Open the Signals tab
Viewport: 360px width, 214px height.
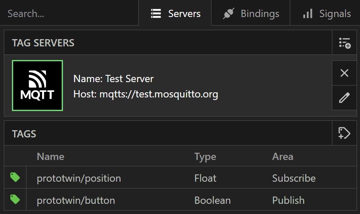[326, 14]
